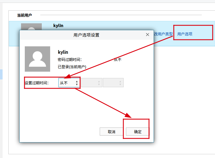Click up arrow on the middle disabled spinner
Image resolution: width=215 pixels, height=158 pixels.
pos(99,81)
